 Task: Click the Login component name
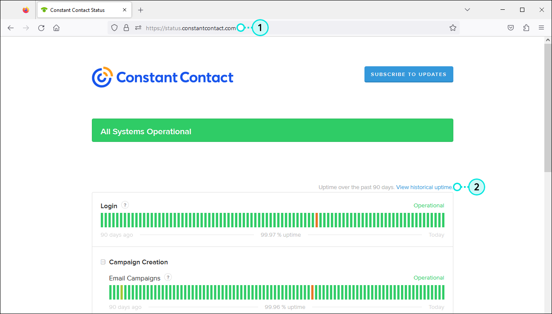(x=109, y=206)
